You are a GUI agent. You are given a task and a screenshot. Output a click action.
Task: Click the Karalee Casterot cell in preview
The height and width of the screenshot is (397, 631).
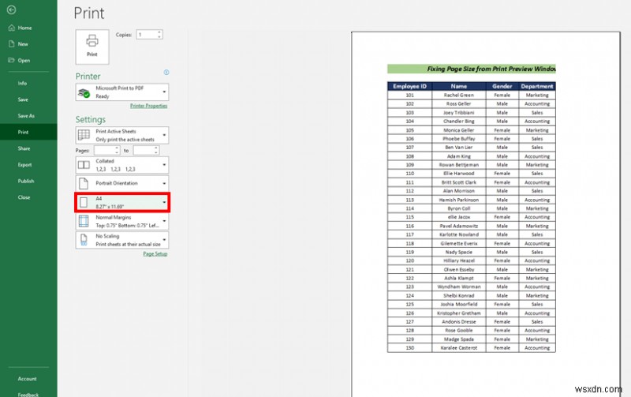click(459, 348)
